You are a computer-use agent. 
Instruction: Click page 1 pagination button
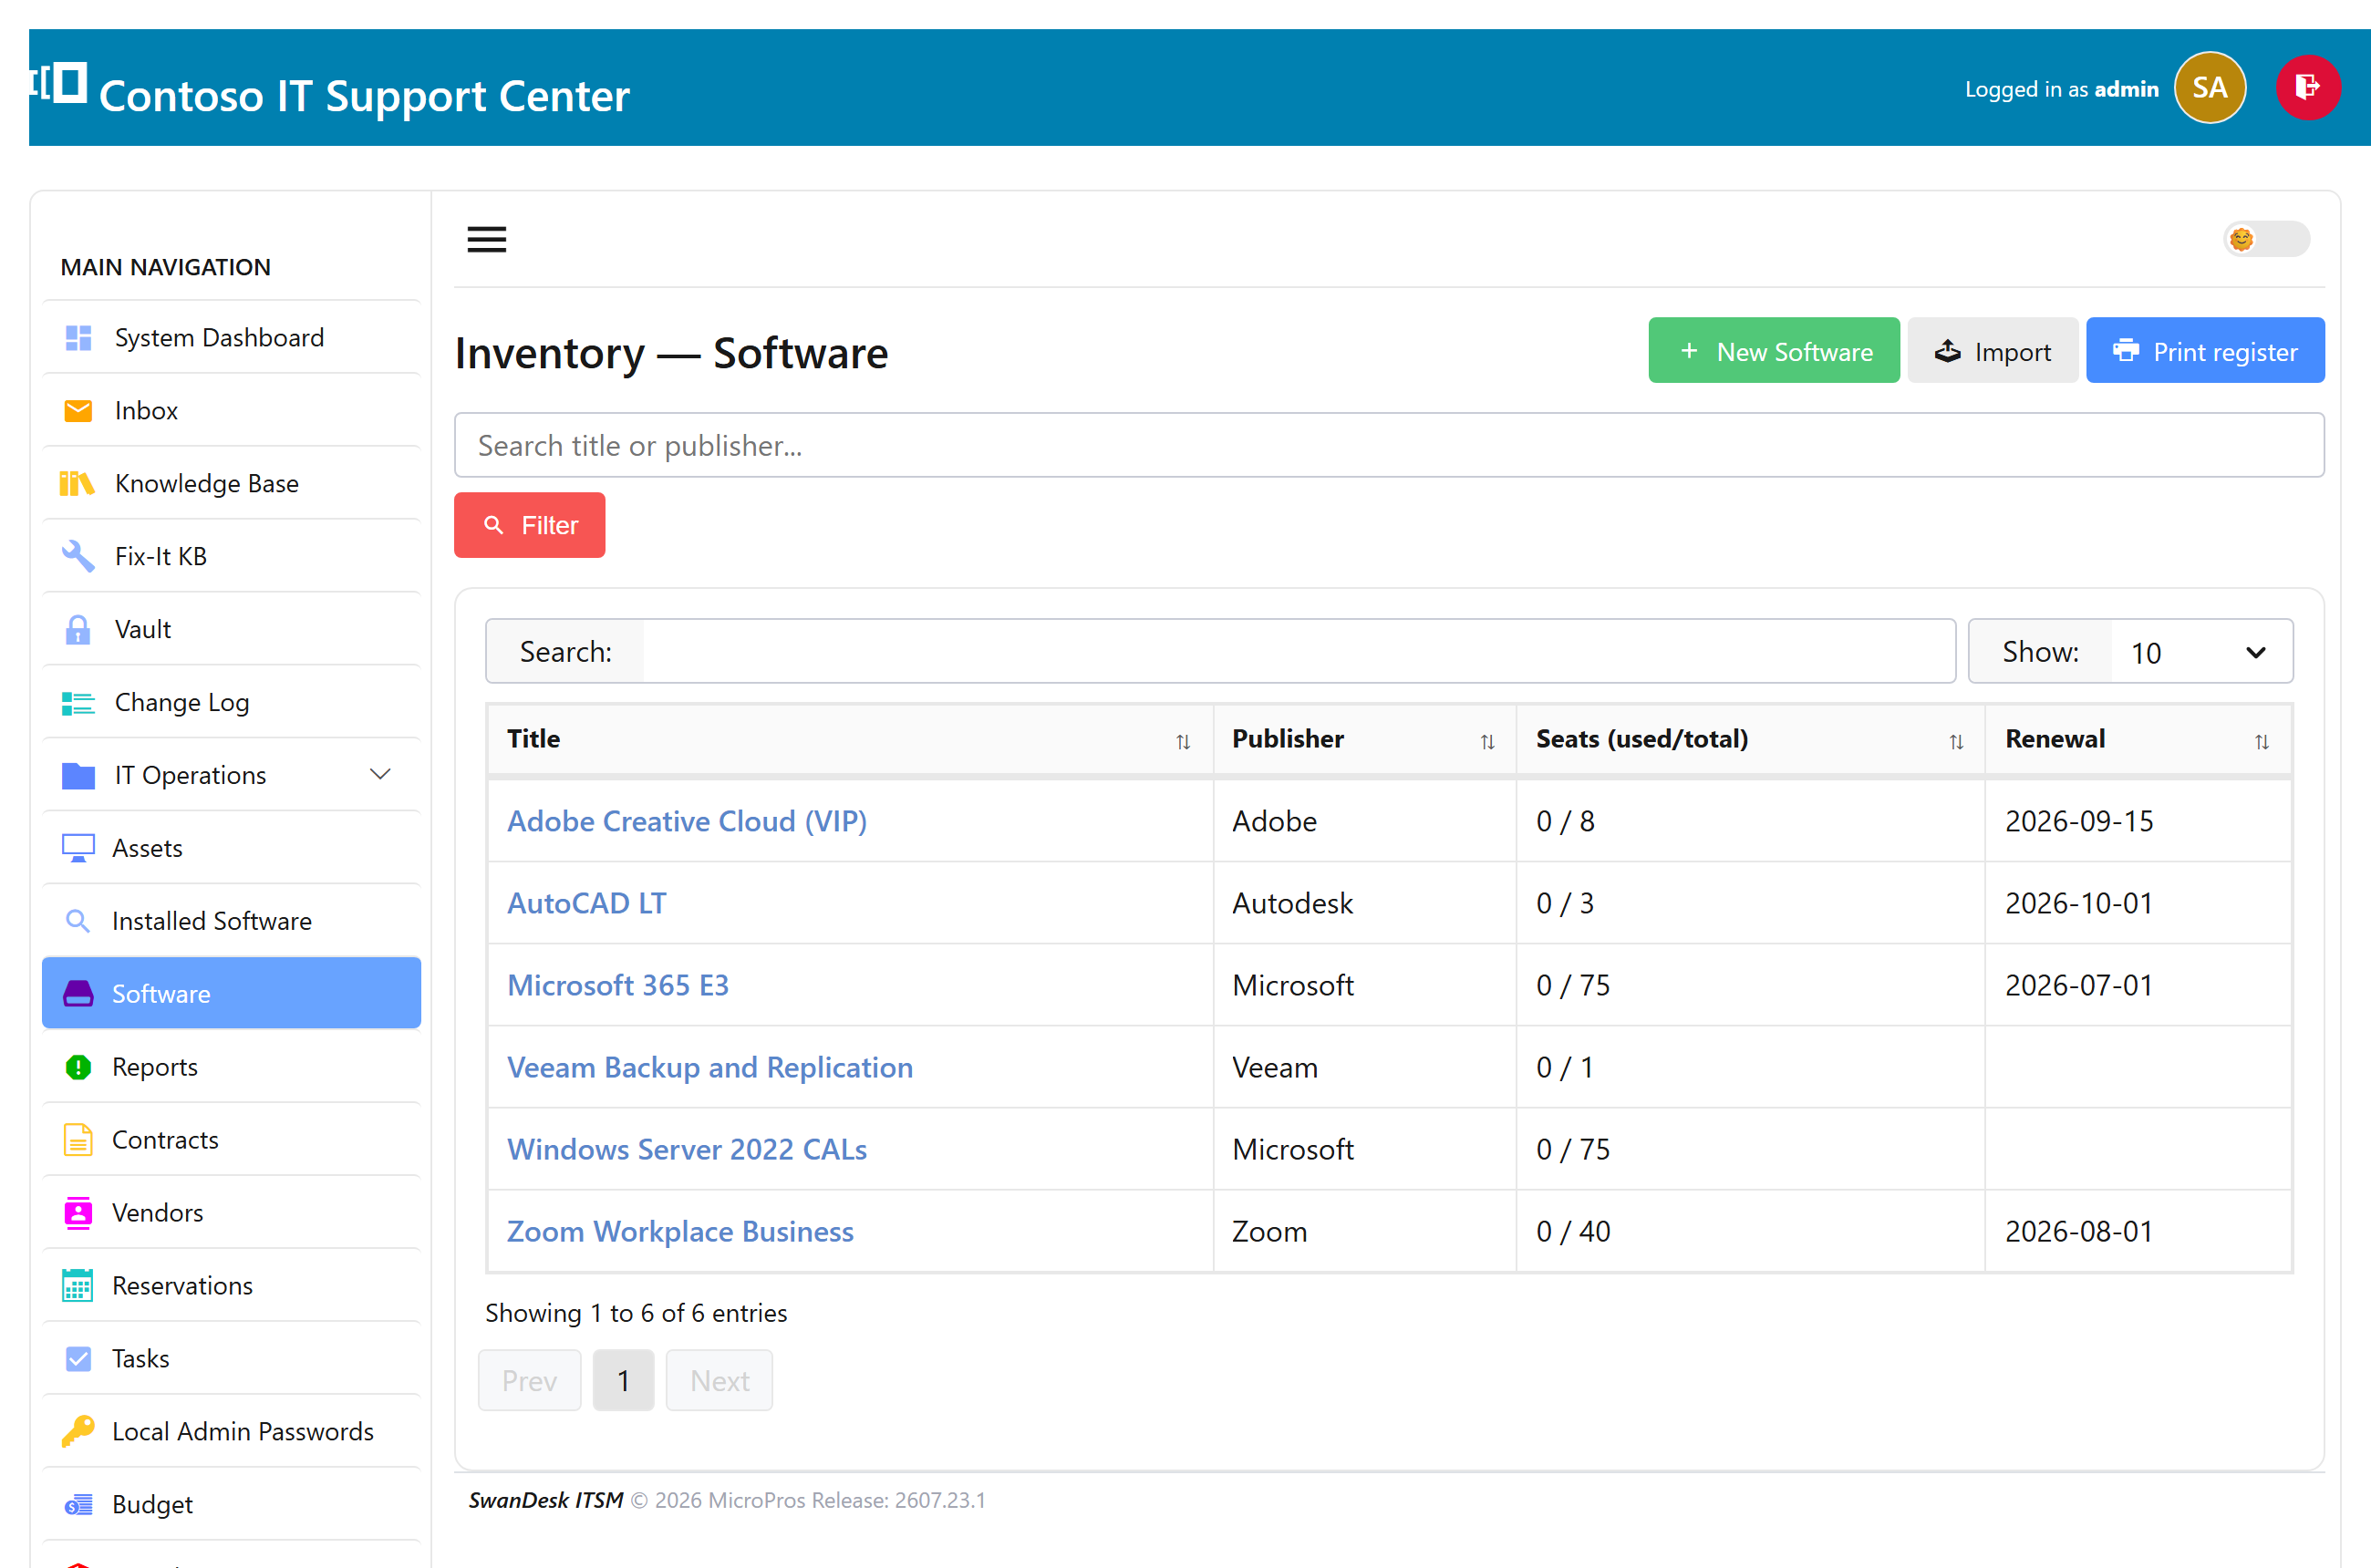point(623,1381)
